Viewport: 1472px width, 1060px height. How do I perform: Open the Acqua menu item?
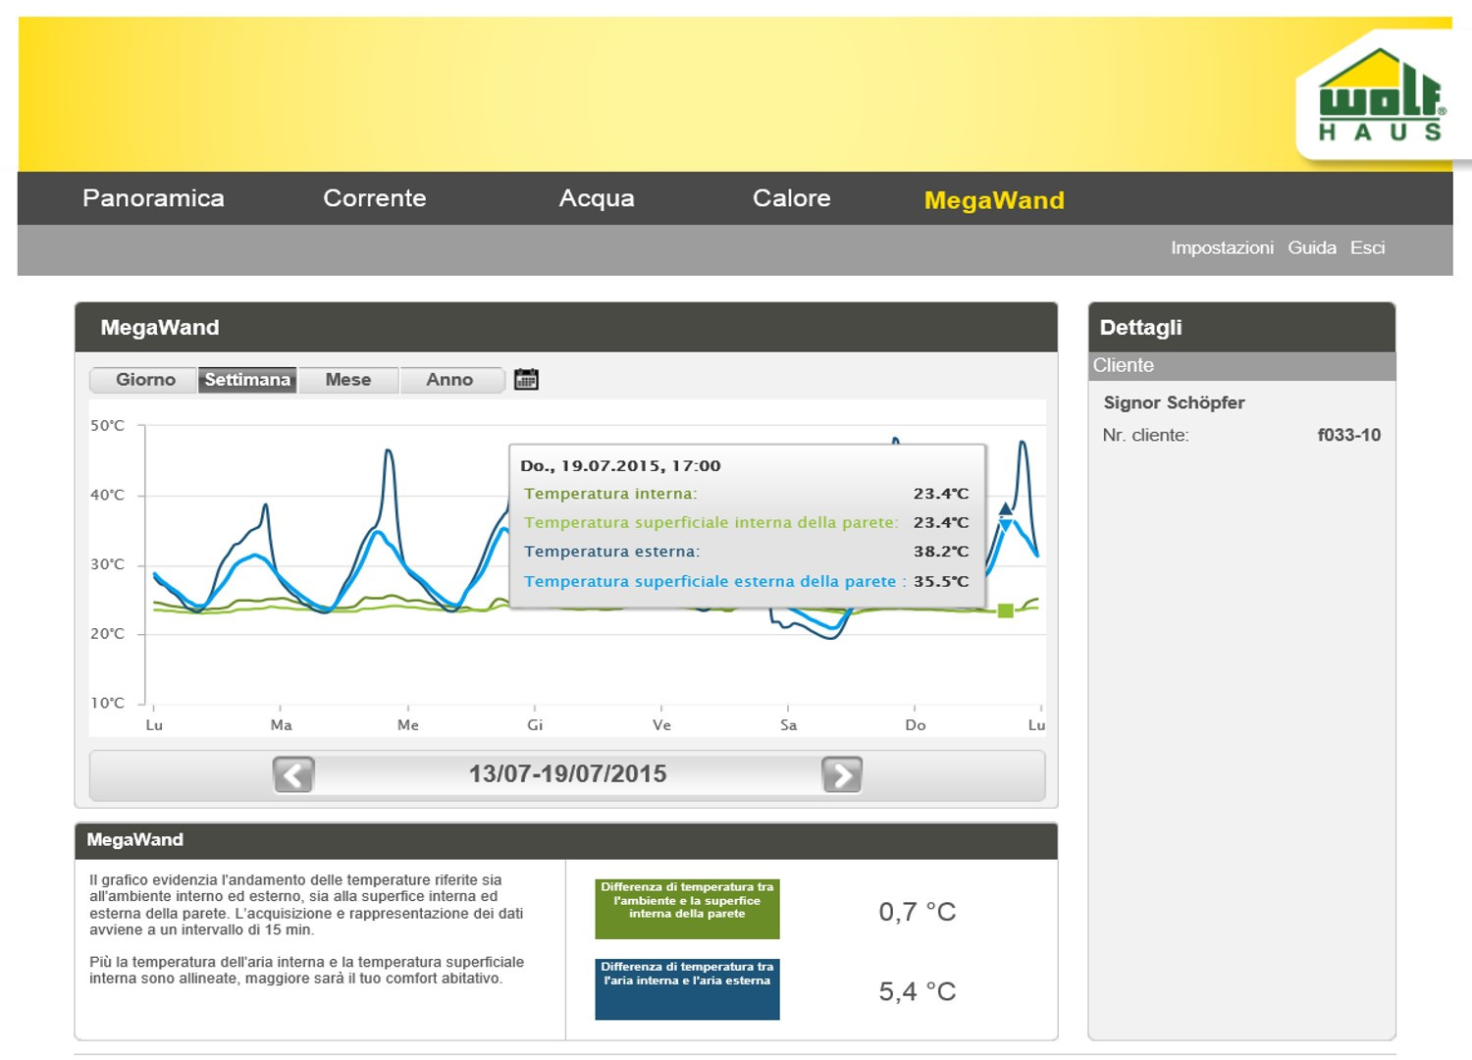(x=597, y=198)
